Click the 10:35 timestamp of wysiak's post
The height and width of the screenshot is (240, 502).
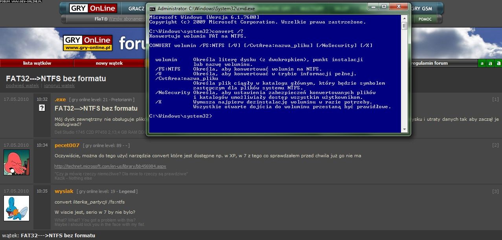[42, 191]
